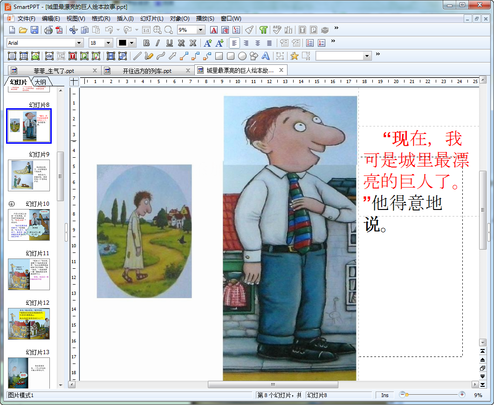Open the 文件(F) menu
The width and height of the screenshot is (494, 405).
click(x=26, y=19)
